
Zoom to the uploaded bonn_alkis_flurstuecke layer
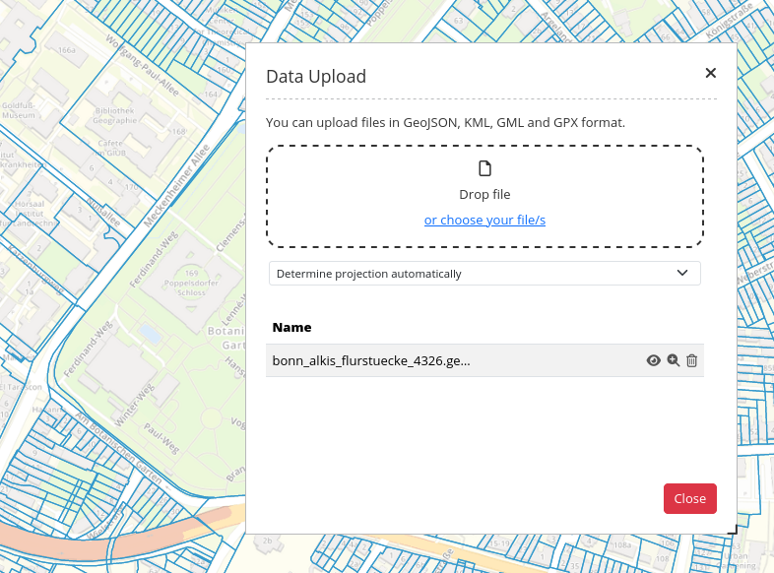[x=673, y=360]
